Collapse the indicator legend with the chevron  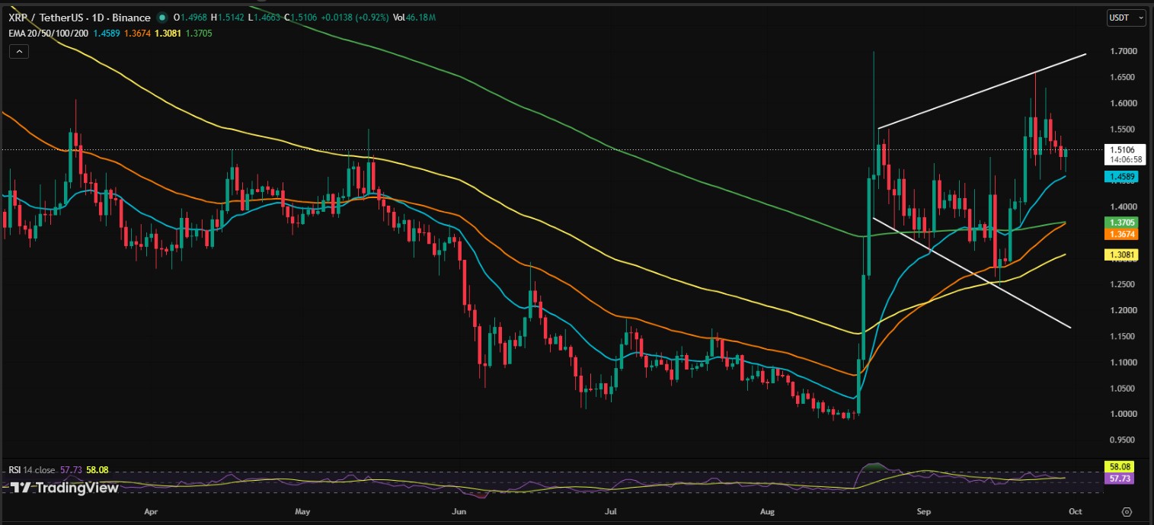(x=19, y=52)
